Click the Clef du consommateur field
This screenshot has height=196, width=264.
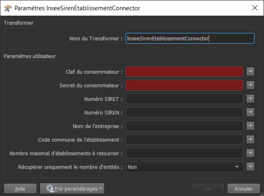pyautogui.click(x=184, y=72)
